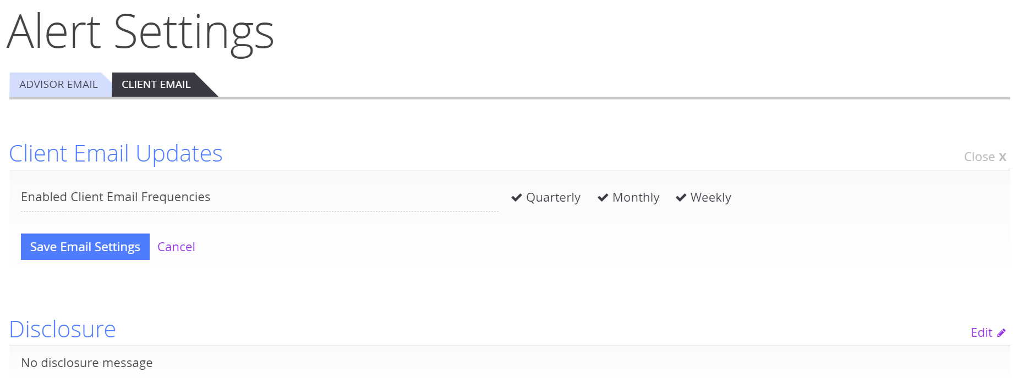Click the No disclosure message text
1029x378 pixels.
pyautogui.click(x=87, y=363)
